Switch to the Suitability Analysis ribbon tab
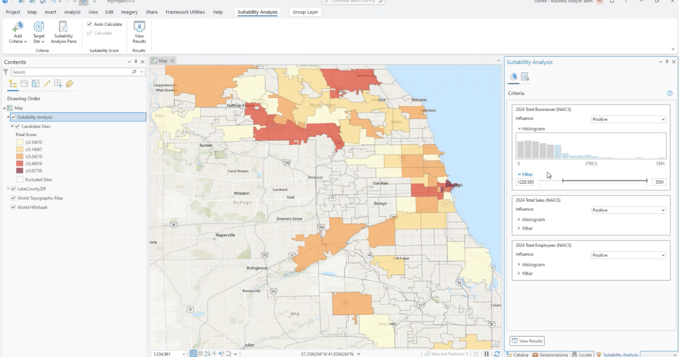This screenshot has height=357, width=679. coord(257,12)
